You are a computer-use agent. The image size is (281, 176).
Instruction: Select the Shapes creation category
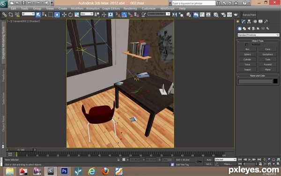coord(244,28)
